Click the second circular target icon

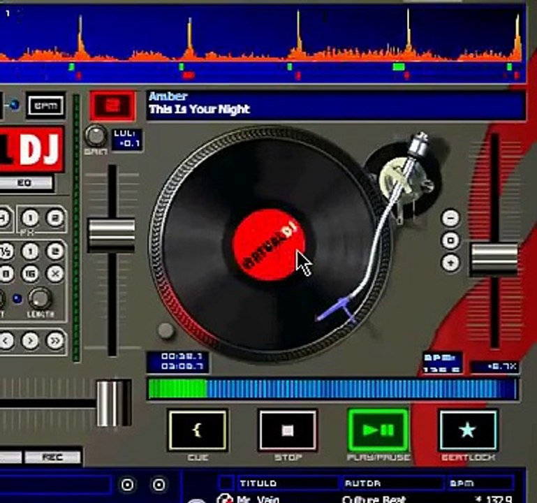[159, 485]
